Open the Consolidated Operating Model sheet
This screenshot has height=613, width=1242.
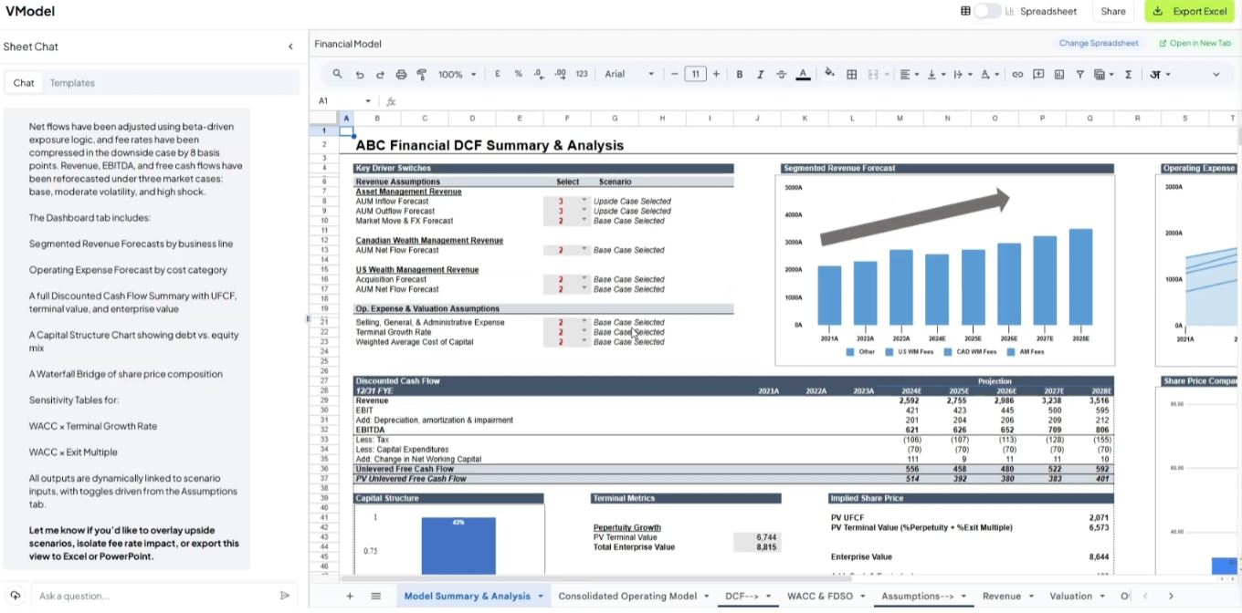pos(627,596)
